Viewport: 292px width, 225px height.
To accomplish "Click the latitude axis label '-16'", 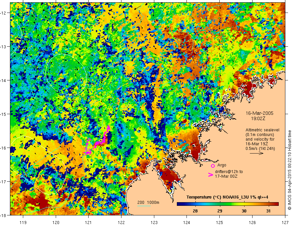I will pyautogui.click(x=3, y=148).
